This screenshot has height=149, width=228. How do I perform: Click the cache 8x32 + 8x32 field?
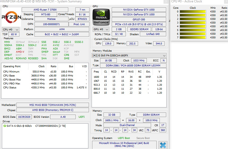[x=62, y=34]
